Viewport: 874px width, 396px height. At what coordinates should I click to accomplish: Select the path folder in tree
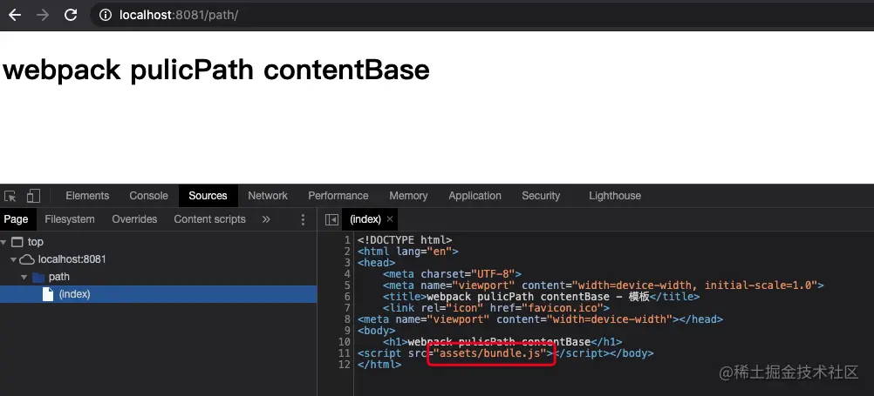click(x=59, y=277)
